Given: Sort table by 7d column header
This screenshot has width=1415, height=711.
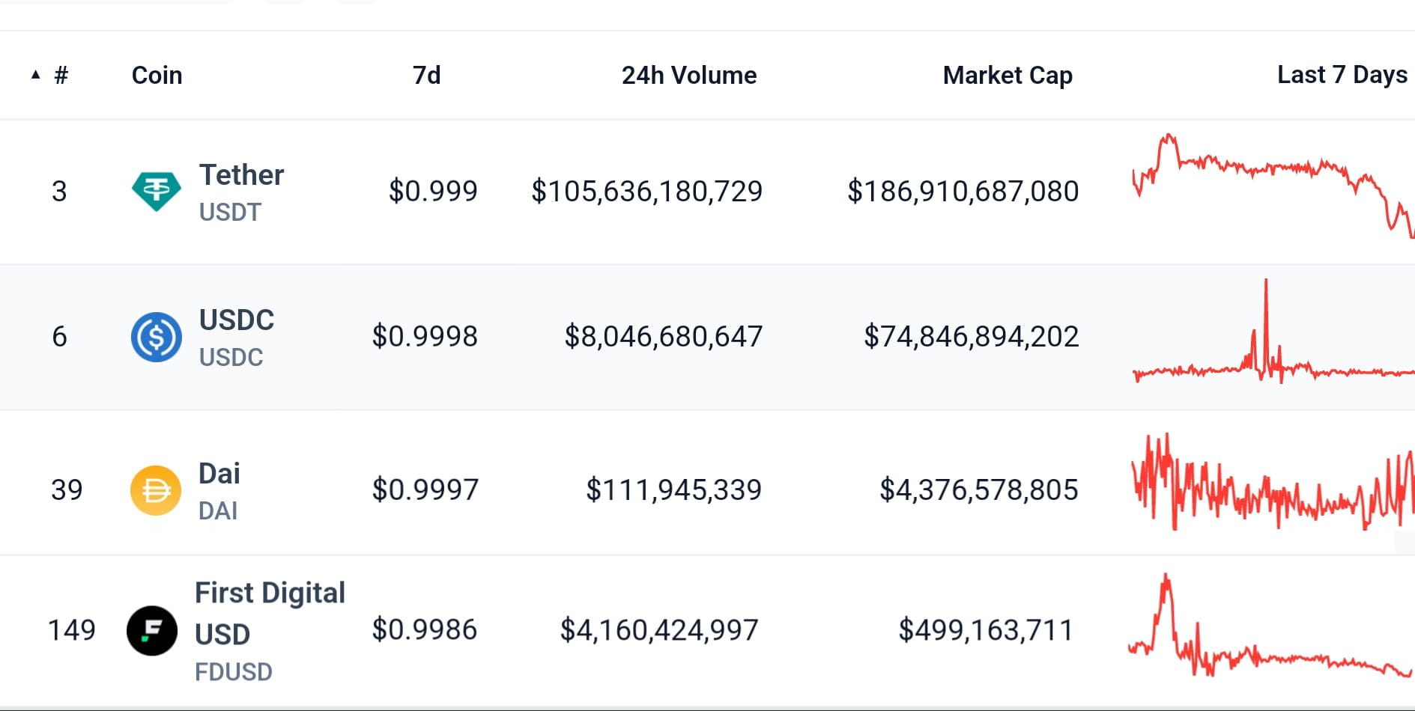Looking at the screenshot, I should pos(427,75).
